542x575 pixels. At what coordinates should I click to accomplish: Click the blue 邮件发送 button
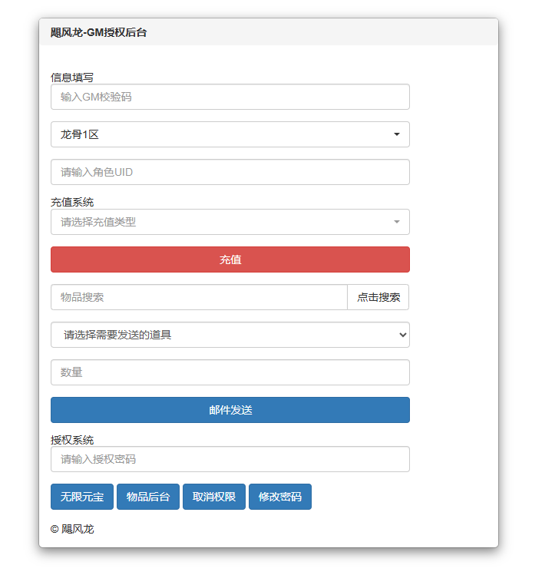pyautogui.click(x=230, y=410)
